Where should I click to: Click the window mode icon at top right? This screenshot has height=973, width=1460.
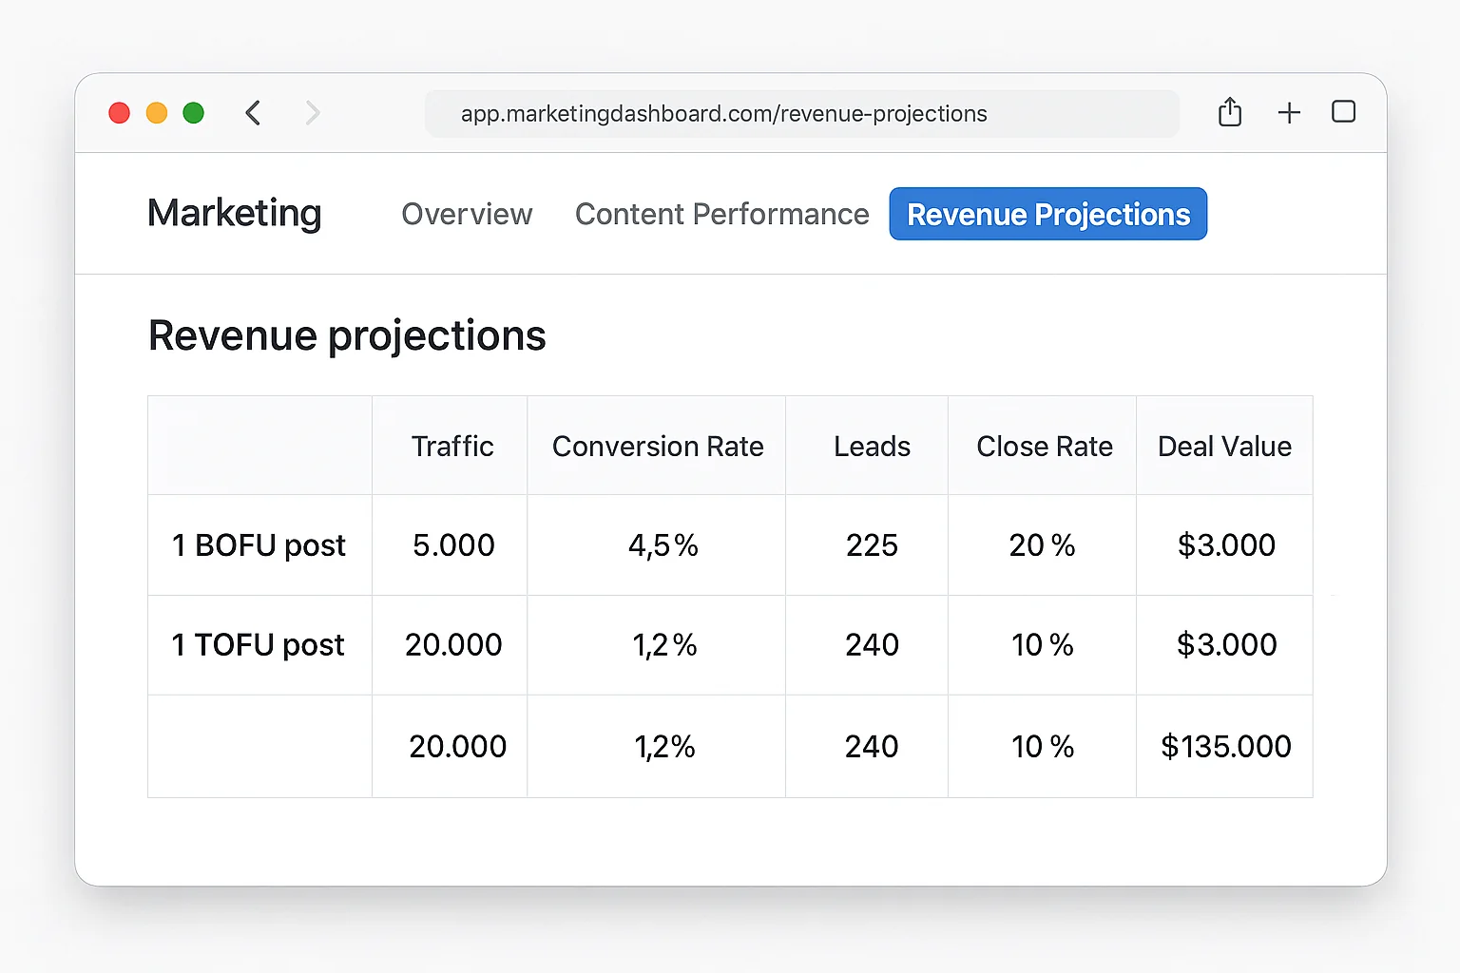pos(1343,112)
